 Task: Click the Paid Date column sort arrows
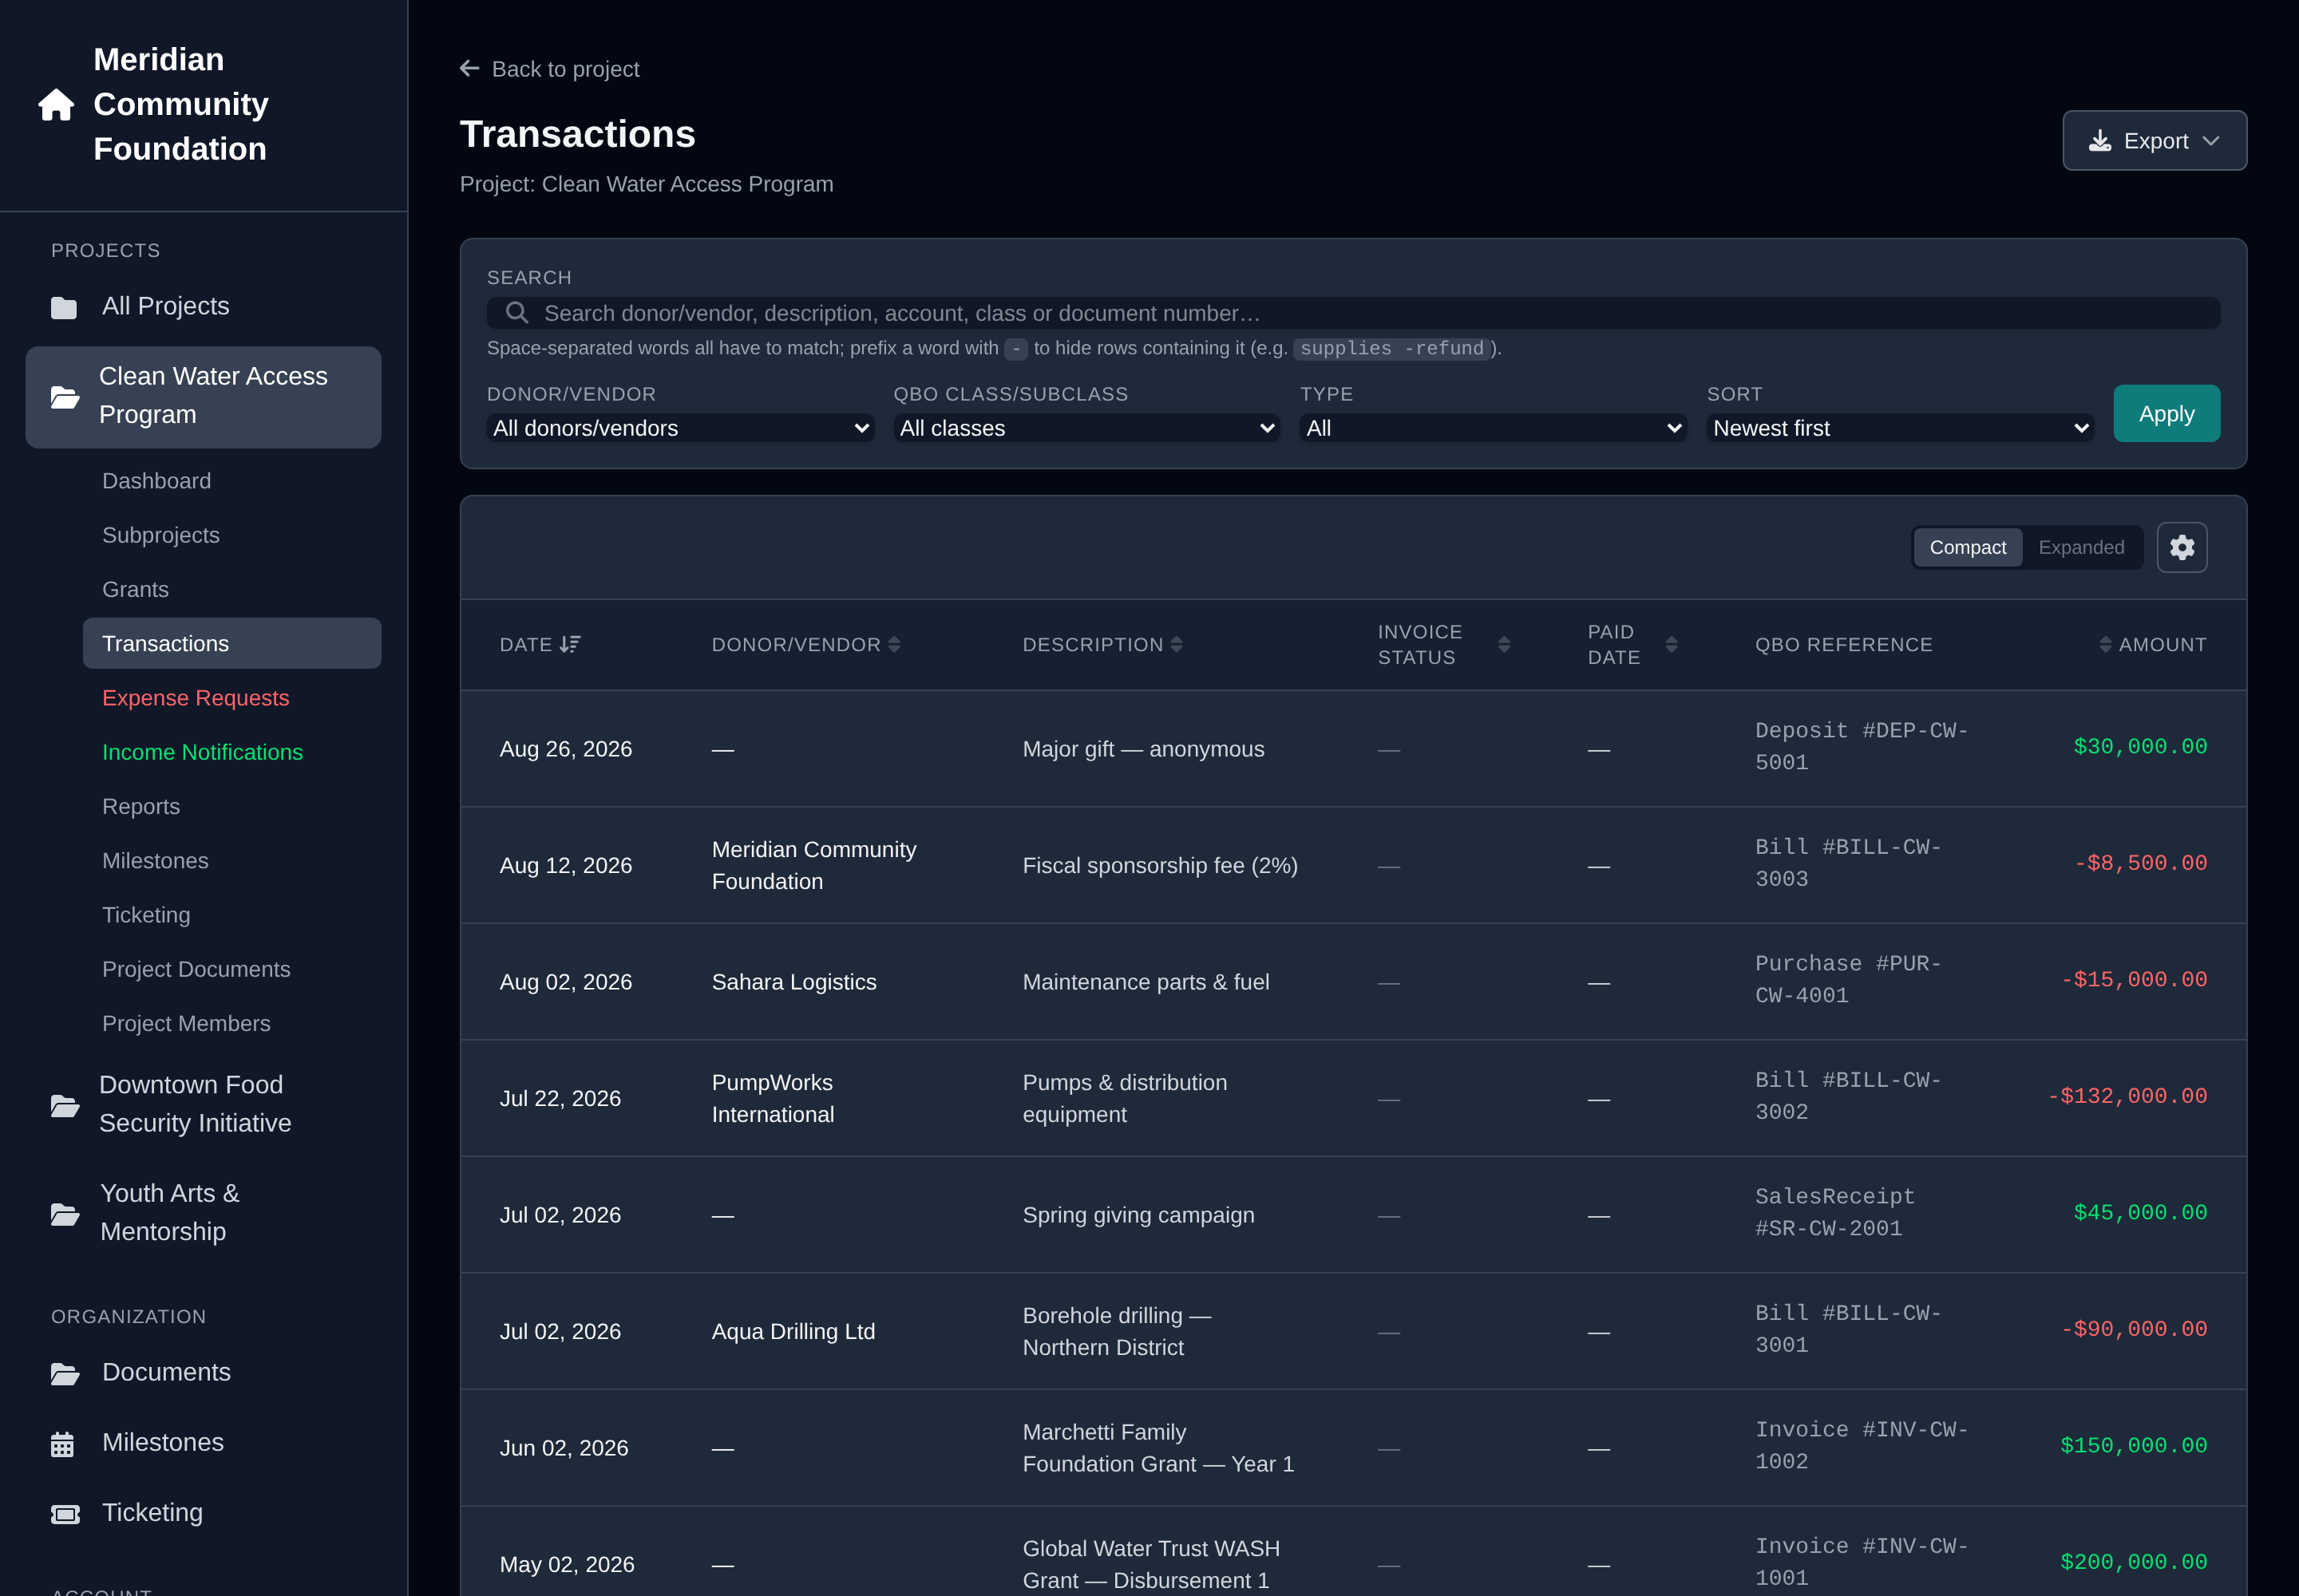[x=1672, y=644]
